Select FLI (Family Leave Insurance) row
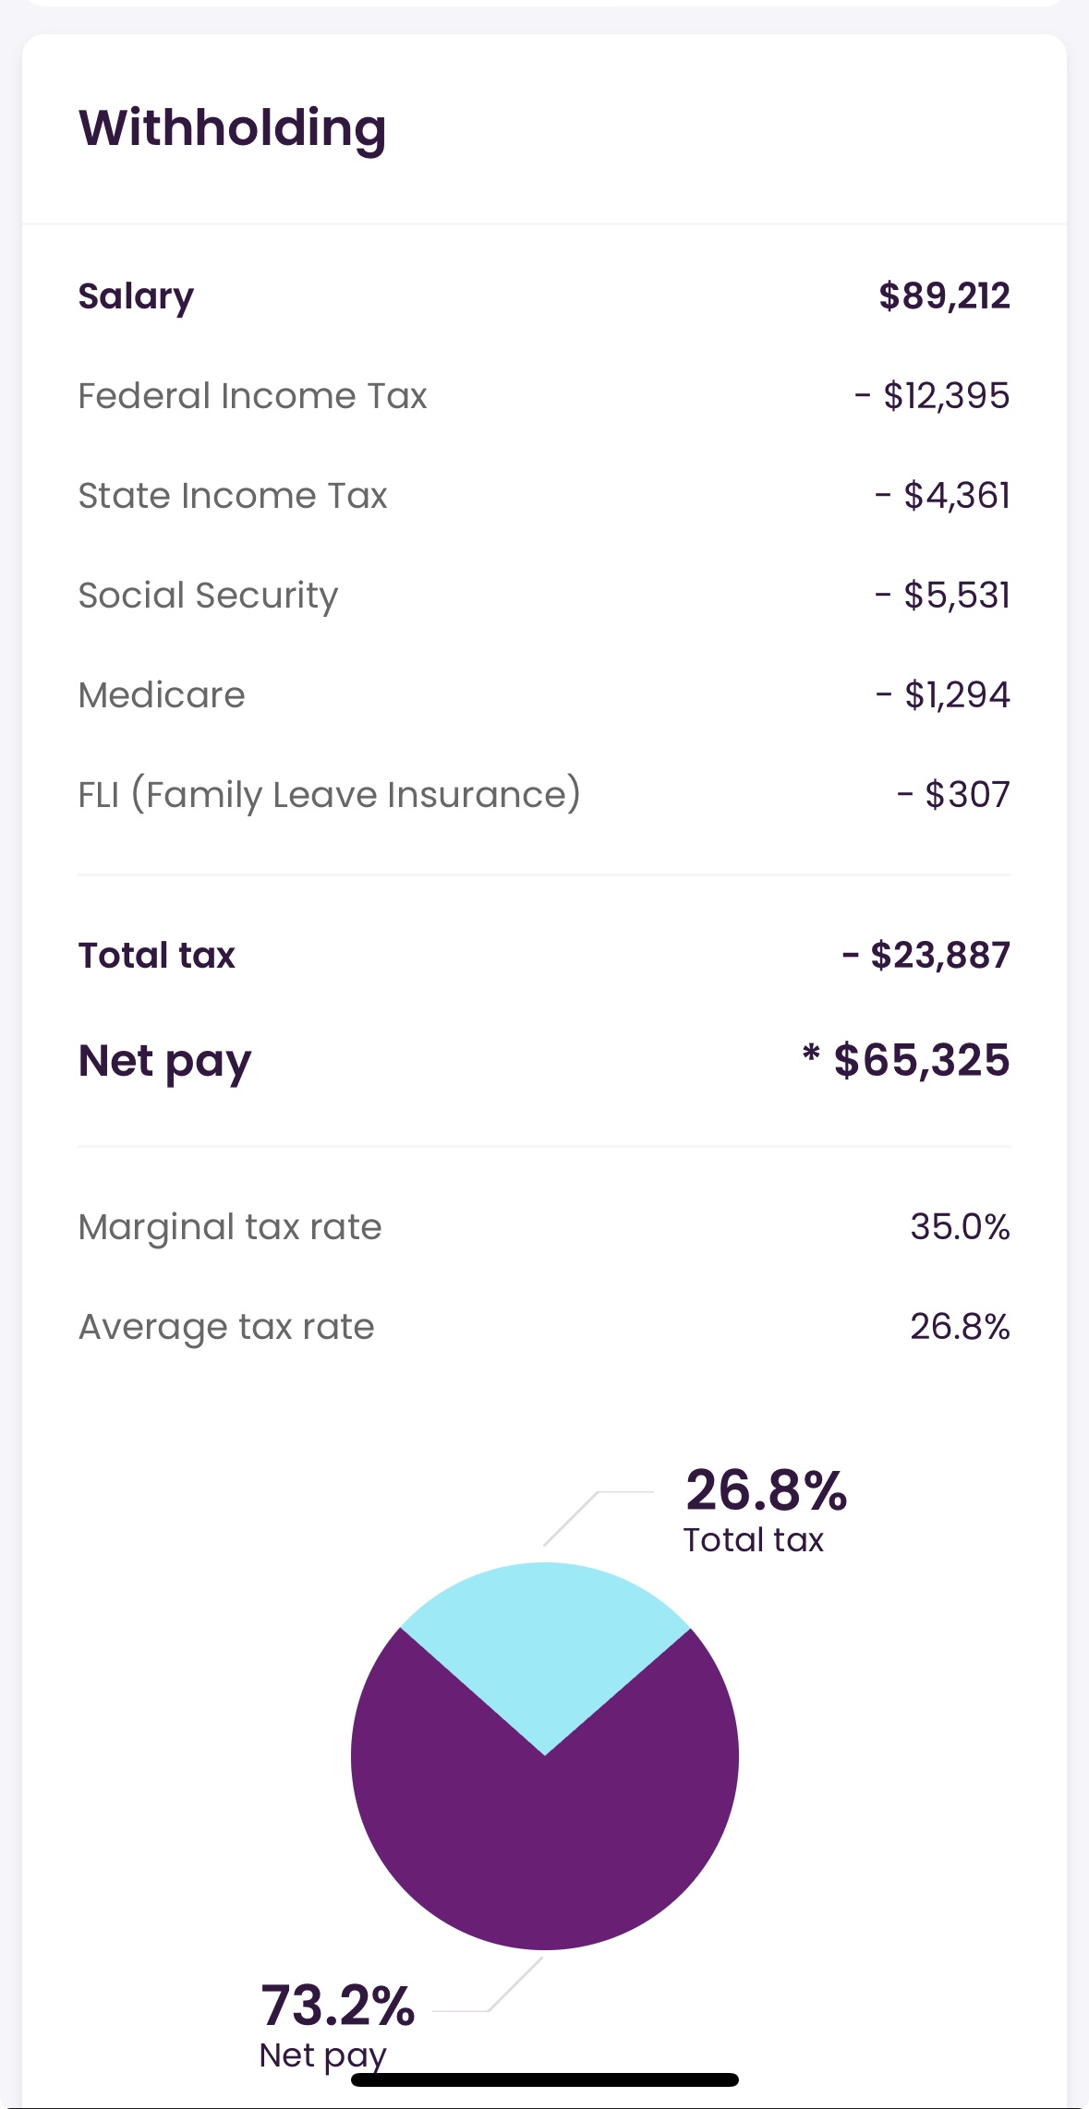The height and width of the screenshot is (2109, 1089). [x=329, y=795]
